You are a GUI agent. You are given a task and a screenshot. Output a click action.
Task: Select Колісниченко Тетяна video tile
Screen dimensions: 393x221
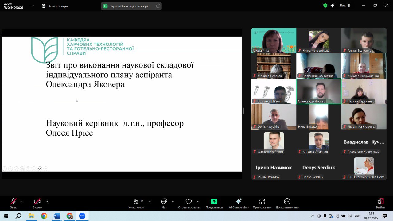coord(319,66)
